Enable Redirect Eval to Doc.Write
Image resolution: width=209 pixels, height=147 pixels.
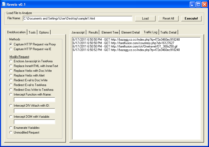click(11, 80)
